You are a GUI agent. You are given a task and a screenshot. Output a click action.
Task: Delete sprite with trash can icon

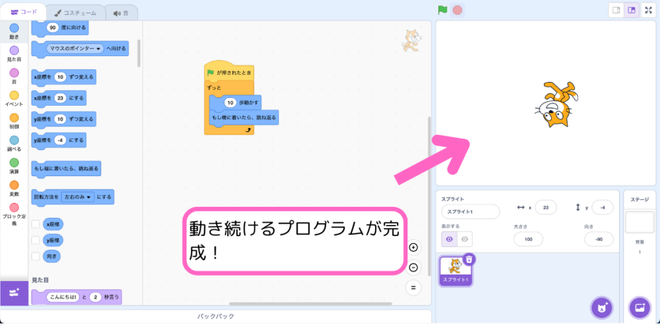[470, 259]
